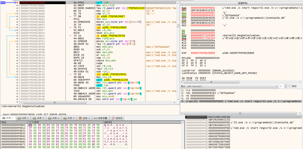Screen dimensions: 303x149
Task: Toggle breakpoint dot beside address 000007FEF6E29EDC
Action: coord(17,6)
